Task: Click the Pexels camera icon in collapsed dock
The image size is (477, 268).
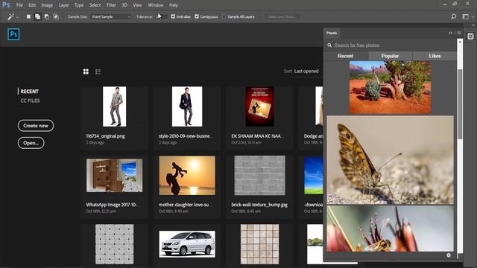Action: (470, 36)
